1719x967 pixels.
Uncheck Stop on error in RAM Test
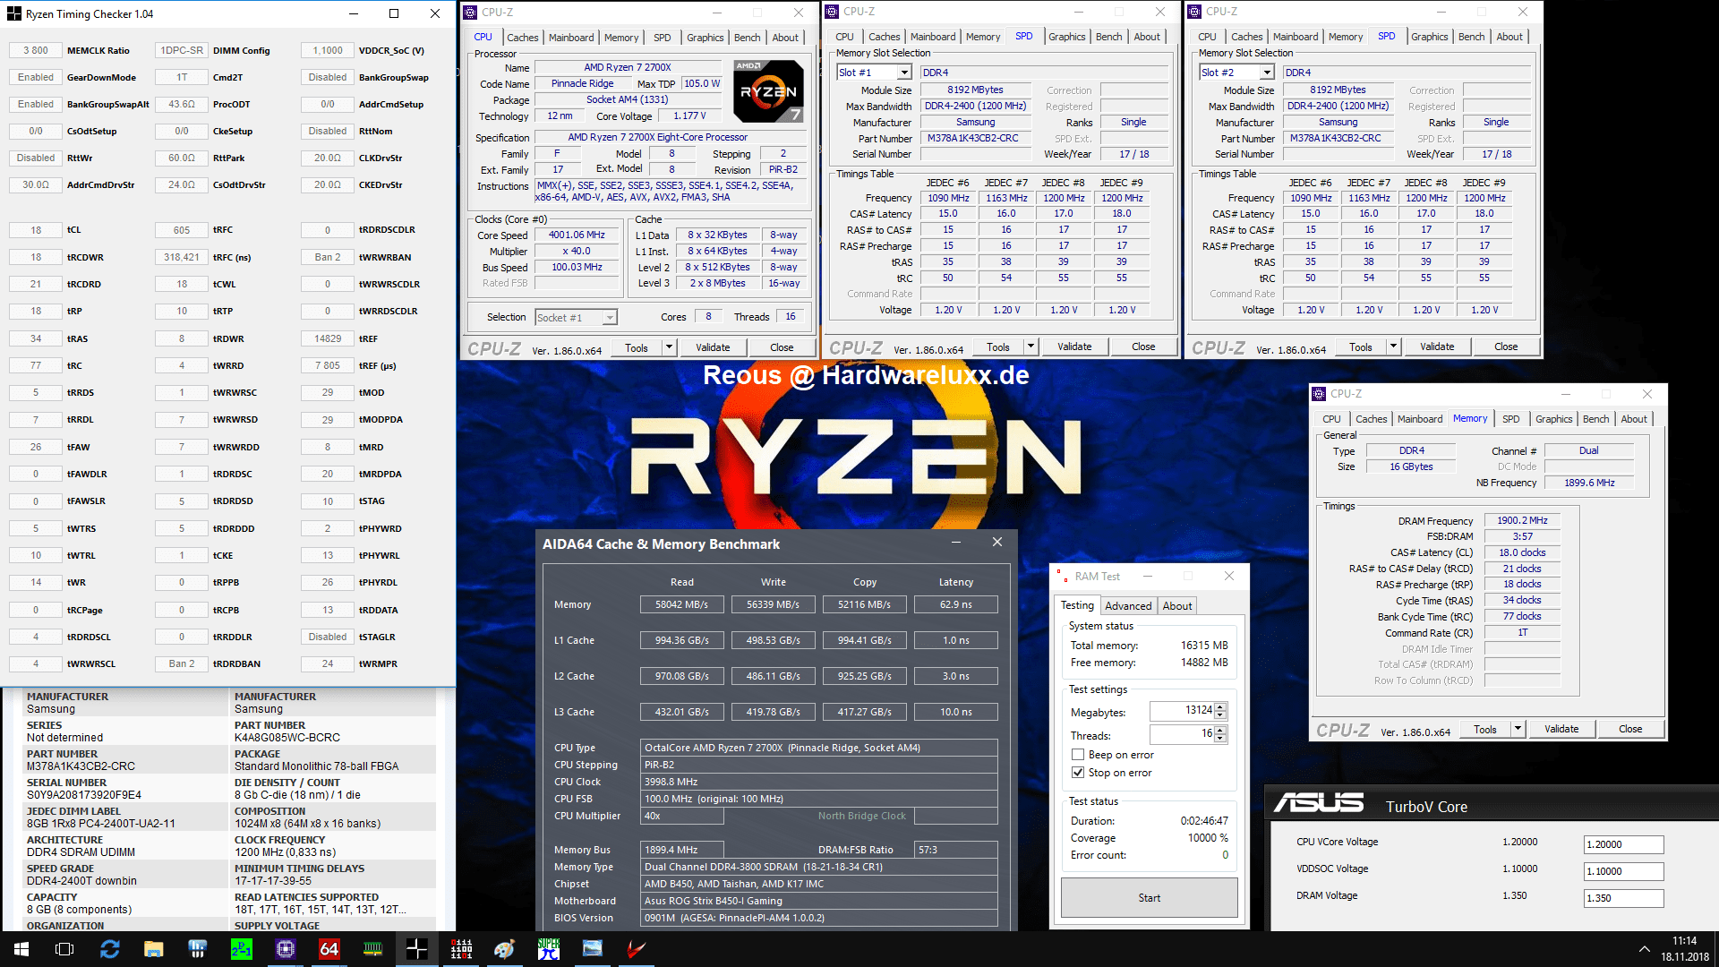point(1078,772)
